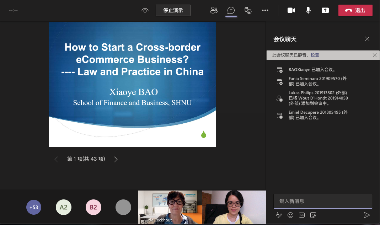This screenshot has width=380, height=225.
Task: Expand the +53 additional participants
Action: click(x=34, y=207)
